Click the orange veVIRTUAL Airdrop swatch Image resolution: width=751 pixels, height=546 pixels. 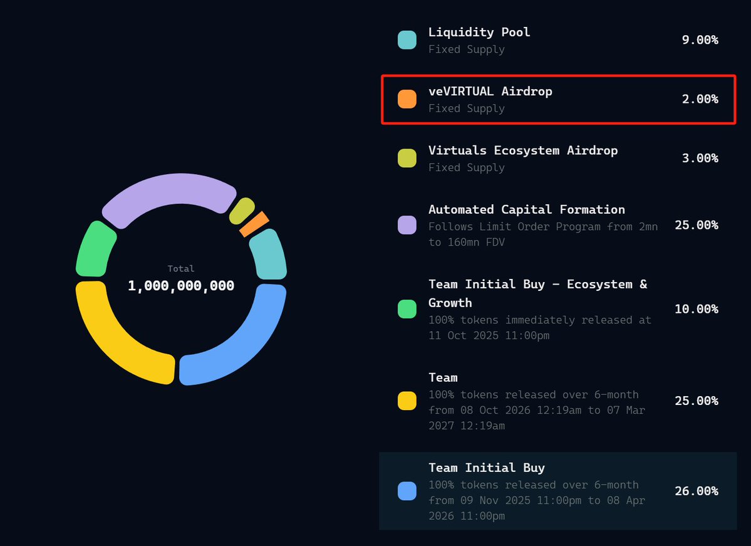407,99
